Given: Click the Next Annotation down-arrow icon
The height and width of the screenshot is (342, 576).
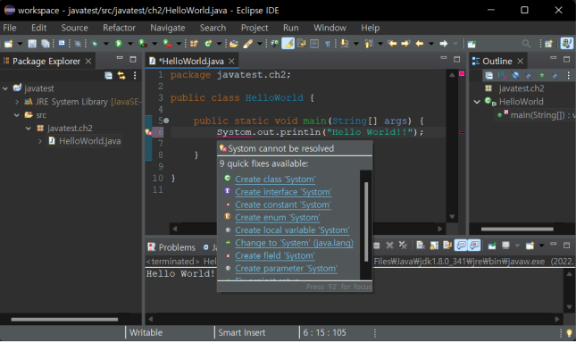Looking at the screenshot, I should click(x=344, y=44).
